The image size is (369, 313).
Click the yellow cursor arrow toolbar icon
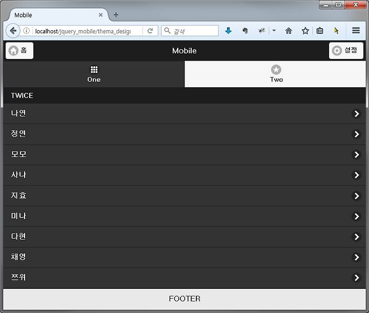336,31
